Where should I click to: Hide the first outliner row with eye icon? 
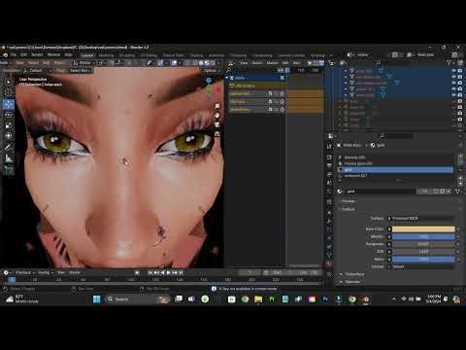click(x=453, y=70)
